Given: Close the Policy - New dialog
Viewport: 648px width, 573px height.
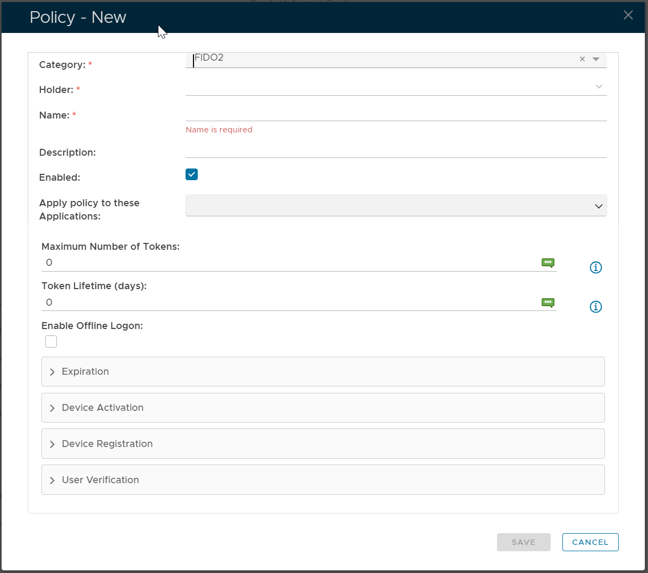Looking at the screenshot, I should click(x=628, y=15).
